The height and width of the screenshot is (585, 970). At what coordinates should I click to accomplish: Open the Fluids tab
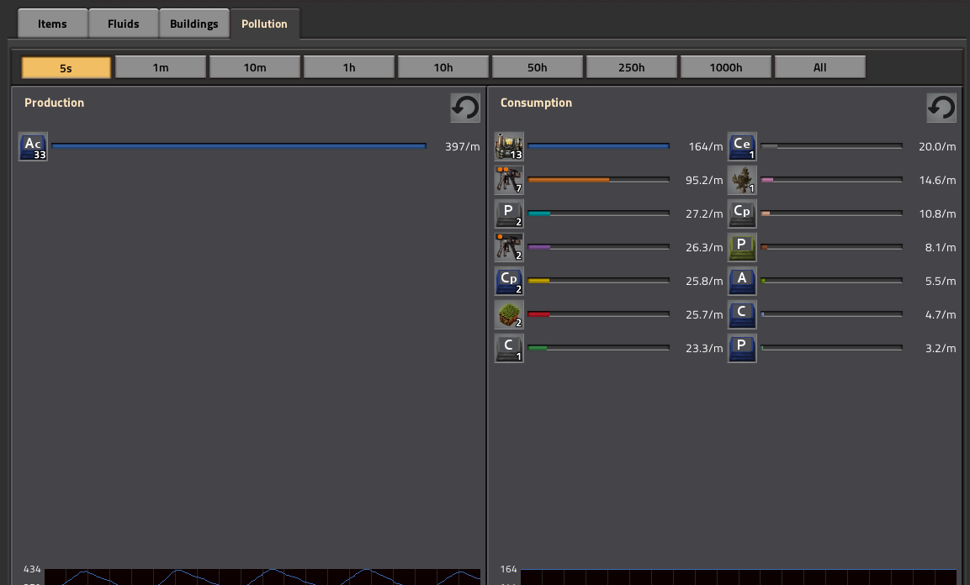click(x=123, y=24)
